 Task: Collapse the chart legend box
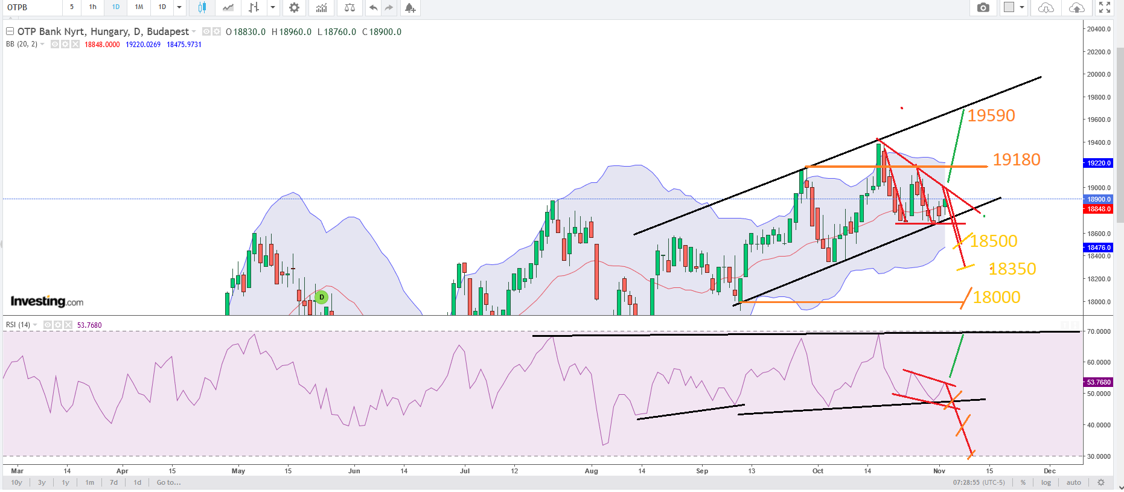pyautogui.click(x=10, y=31)
